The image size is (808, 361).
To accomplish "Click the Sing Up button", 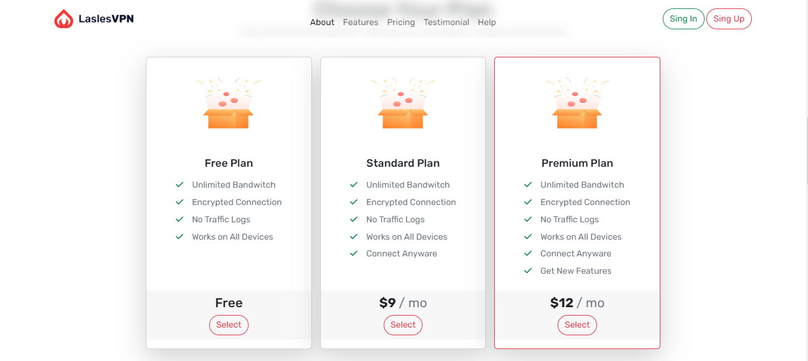I will pyautogui.click(x=729, y=19).
